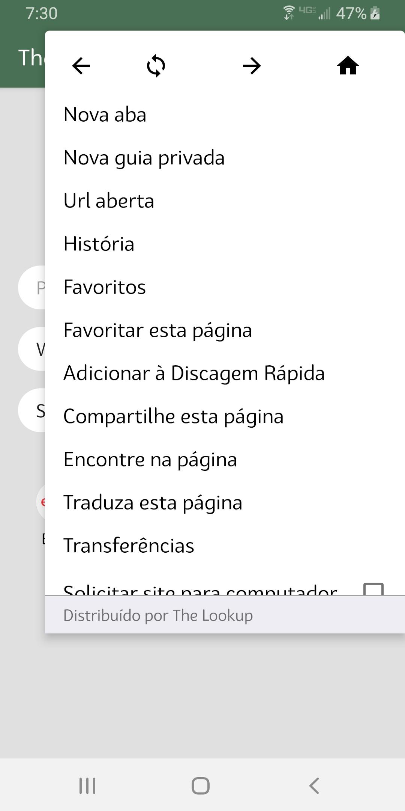The width and height of the screenshot is (405, 811).
Task: Tap the back arrow icon in menu
Action: [81, 66]
